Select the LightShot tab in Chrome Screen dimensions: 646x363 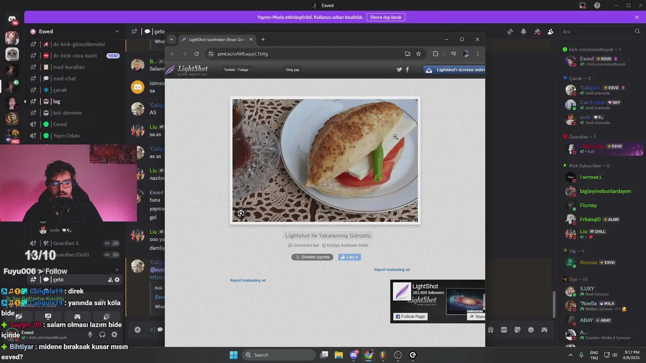217,39
